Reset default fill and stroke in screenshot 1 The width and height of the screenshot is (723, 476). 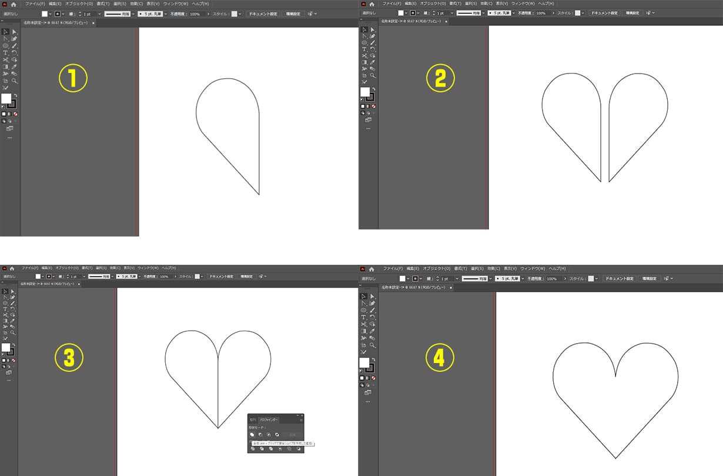tap(3, 106)
